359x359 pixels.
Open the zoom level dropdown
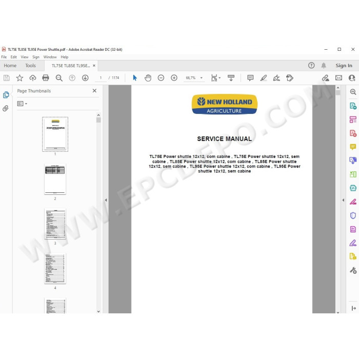[x=202, y=78]
